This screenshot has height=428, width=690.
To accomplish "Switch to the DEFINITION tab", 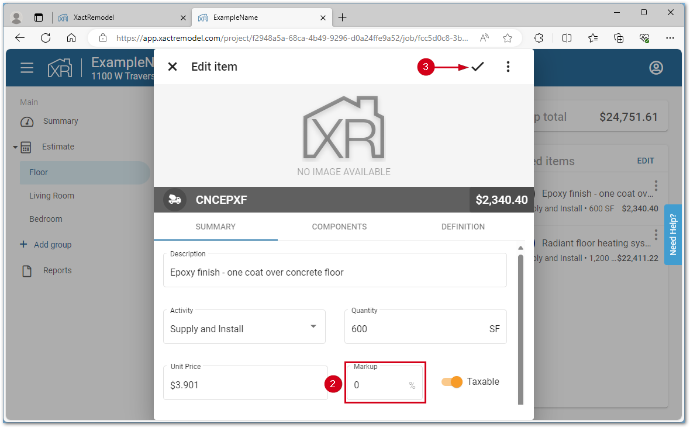I will [x=463, y=227].
